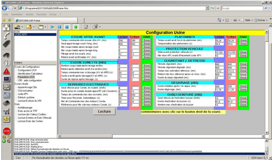Click the binoculars sidebar icon
272x160 pixels.
click(6, 55)
